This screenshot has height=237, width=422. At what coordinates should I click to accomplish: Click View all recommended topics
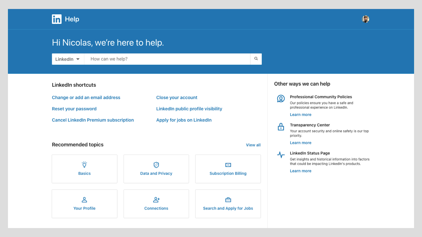pyautogui.click(x=253, y=145)
